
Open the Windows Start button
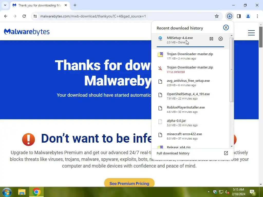[x=7, y=192]
